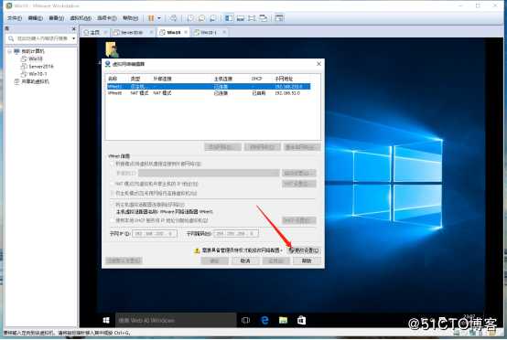Select the NAT 模式 radio option
Viewport: 507px width, 340px height.
point(113,184)
